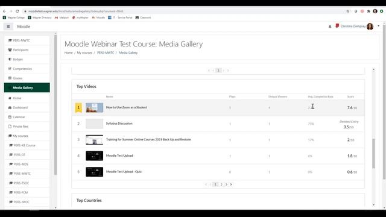Sort by the Plays column header

coord(232,96)
